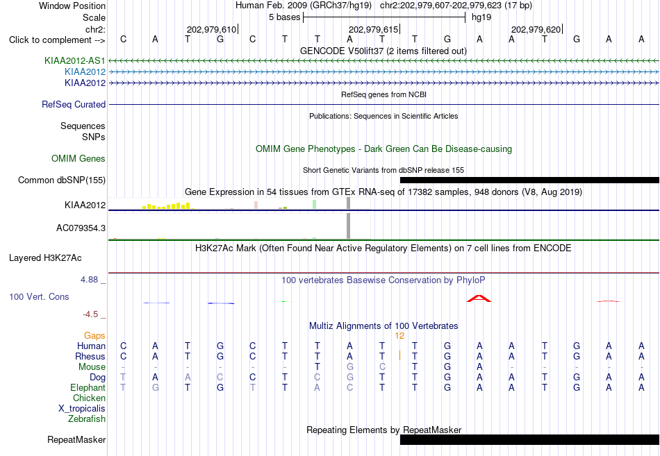660x456 pixels.
Task: Click the Layered H3K27Ac track label
Action: [x=45, y=258]
